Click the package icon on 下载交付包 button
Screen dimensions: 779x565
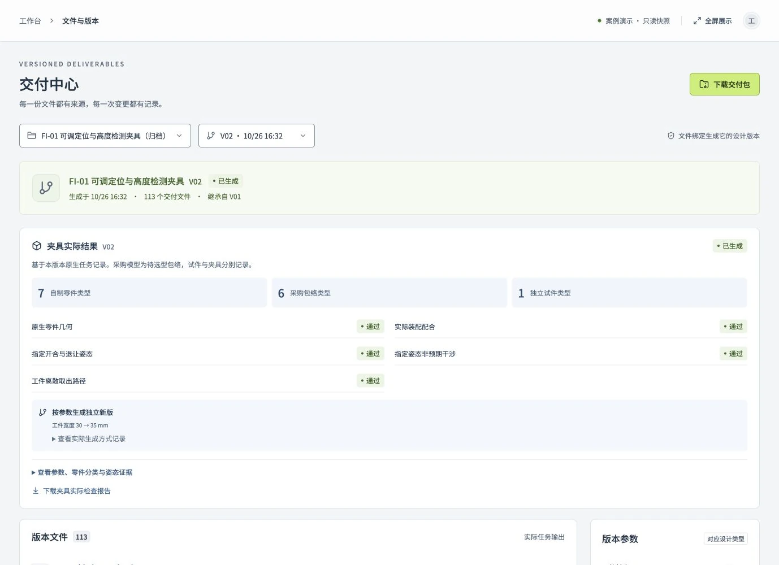point(704,84)
